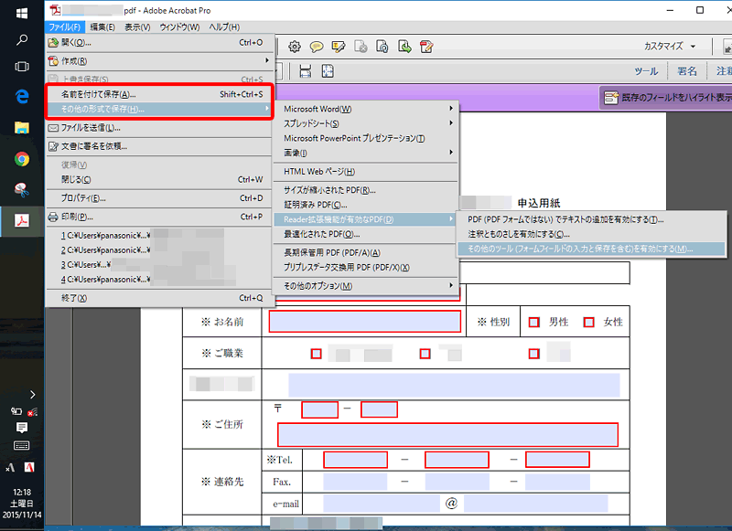
Task: Expand the 画像(I) submenu arrow
Action: tap(451, 153)
